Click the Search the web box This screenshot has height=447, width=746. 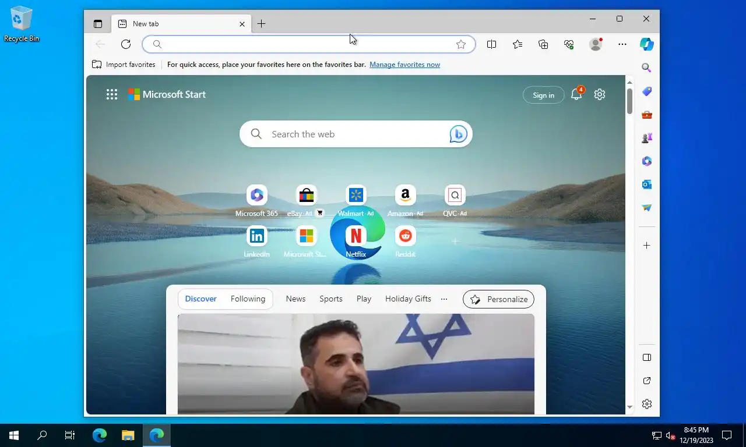[x=356, y=134]
